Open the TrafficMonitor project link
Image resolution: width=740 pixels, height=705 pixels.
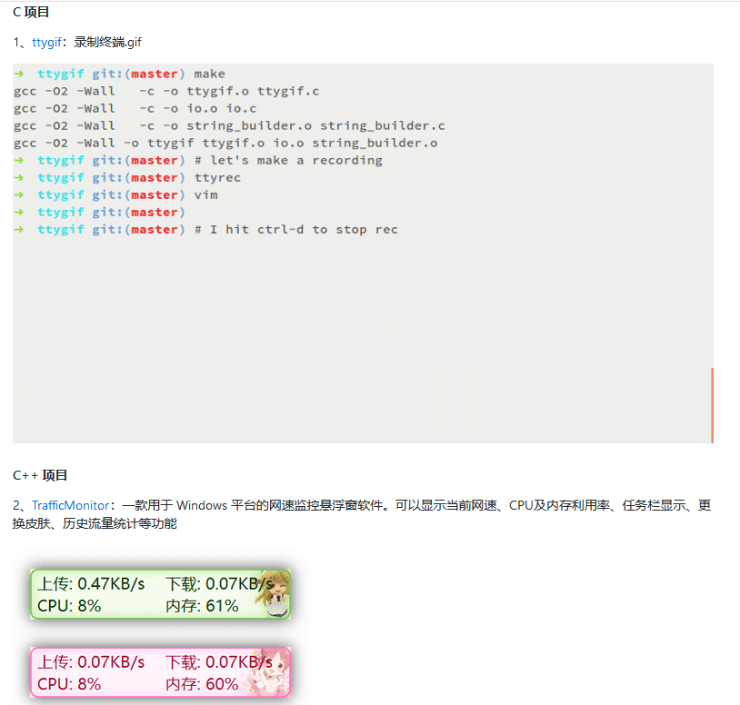pyautogui.click(x=70, y=505)
